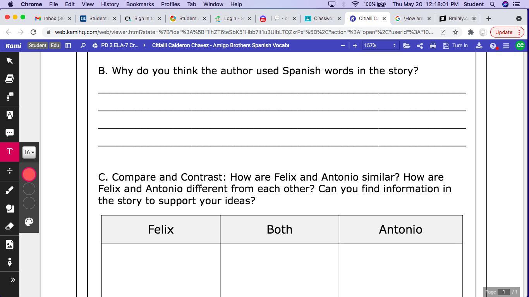Select the arrow cursor tool

point(10,61)
